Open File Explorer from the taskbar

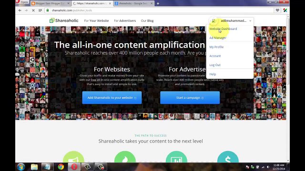[34, 167]
